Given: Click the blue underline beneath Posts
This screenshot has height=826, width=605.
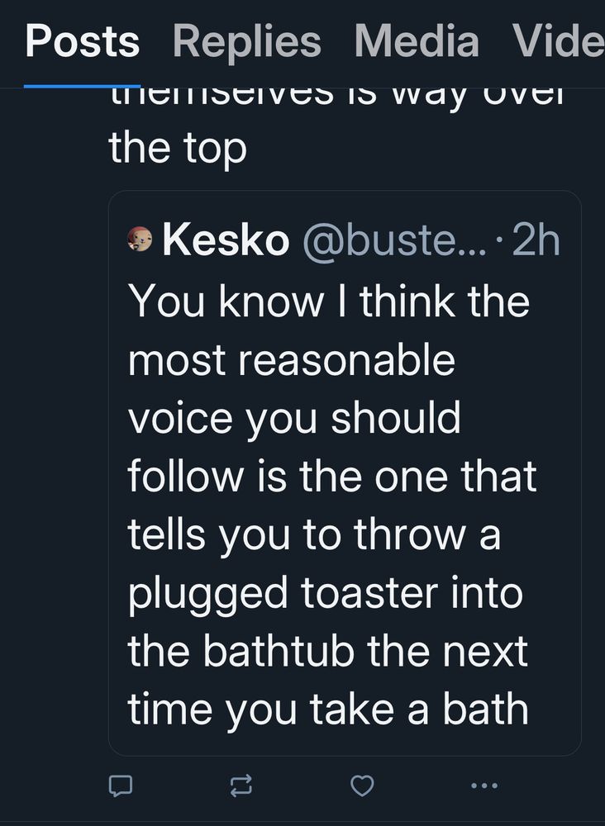Looking at the screenshot, I should (82, 84).
